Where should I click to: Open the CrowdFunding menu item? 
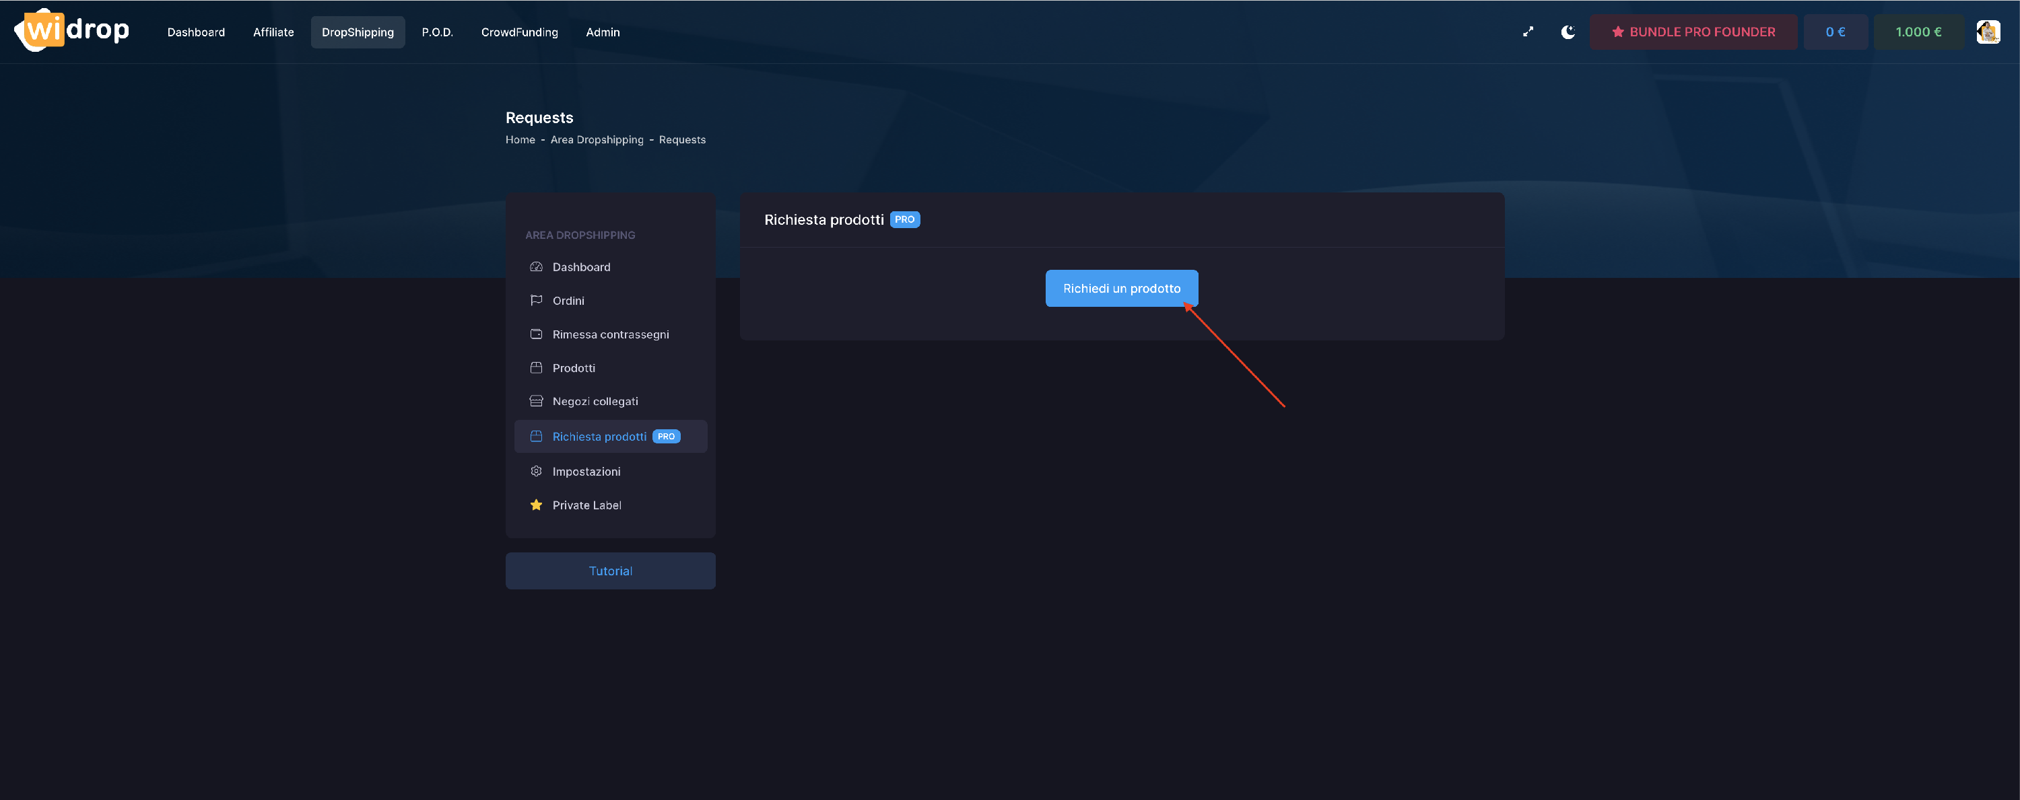point(519,32)
